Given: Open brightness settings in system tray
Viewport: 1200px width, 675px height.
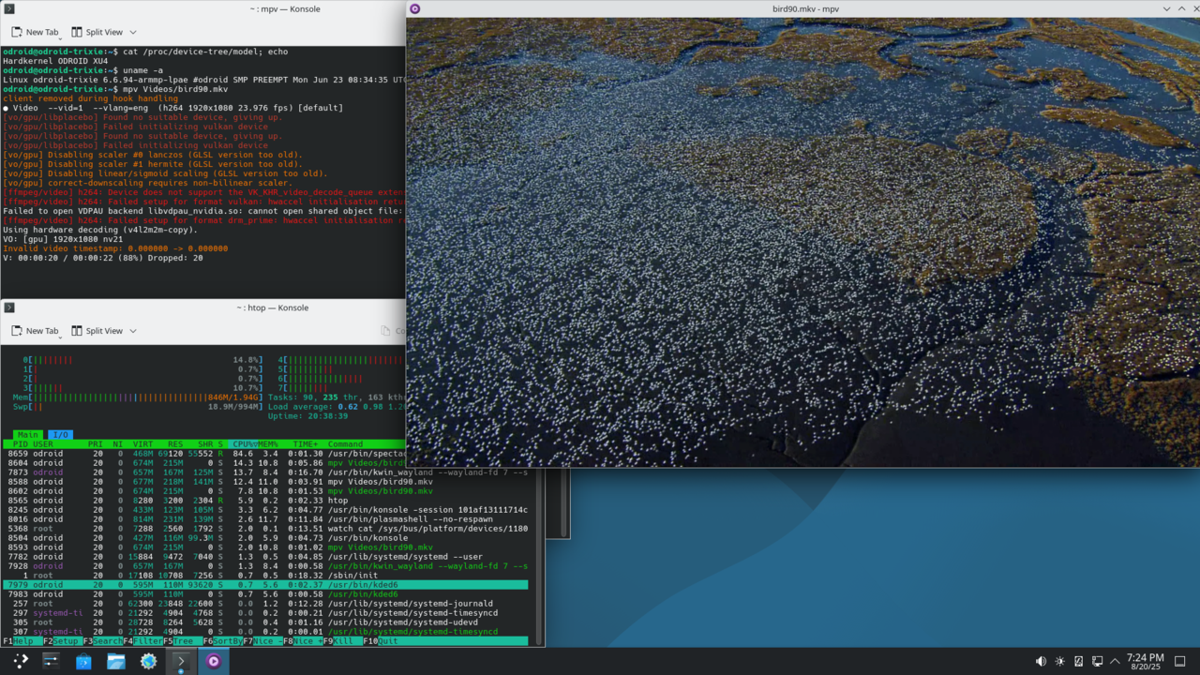Looking at the screenshot, I should [x=1059, y=661].
